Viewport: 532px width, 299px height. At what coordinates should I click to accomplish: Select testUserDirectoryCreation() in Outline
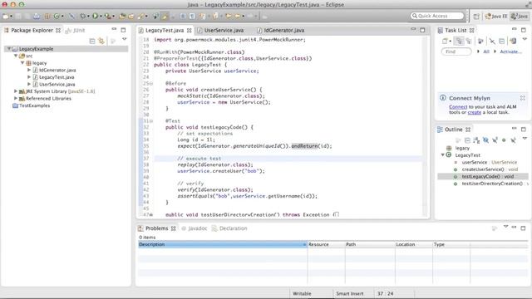point(492,184)
